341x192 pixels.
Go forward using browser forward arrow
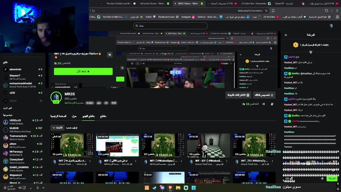tap(332, 11)
